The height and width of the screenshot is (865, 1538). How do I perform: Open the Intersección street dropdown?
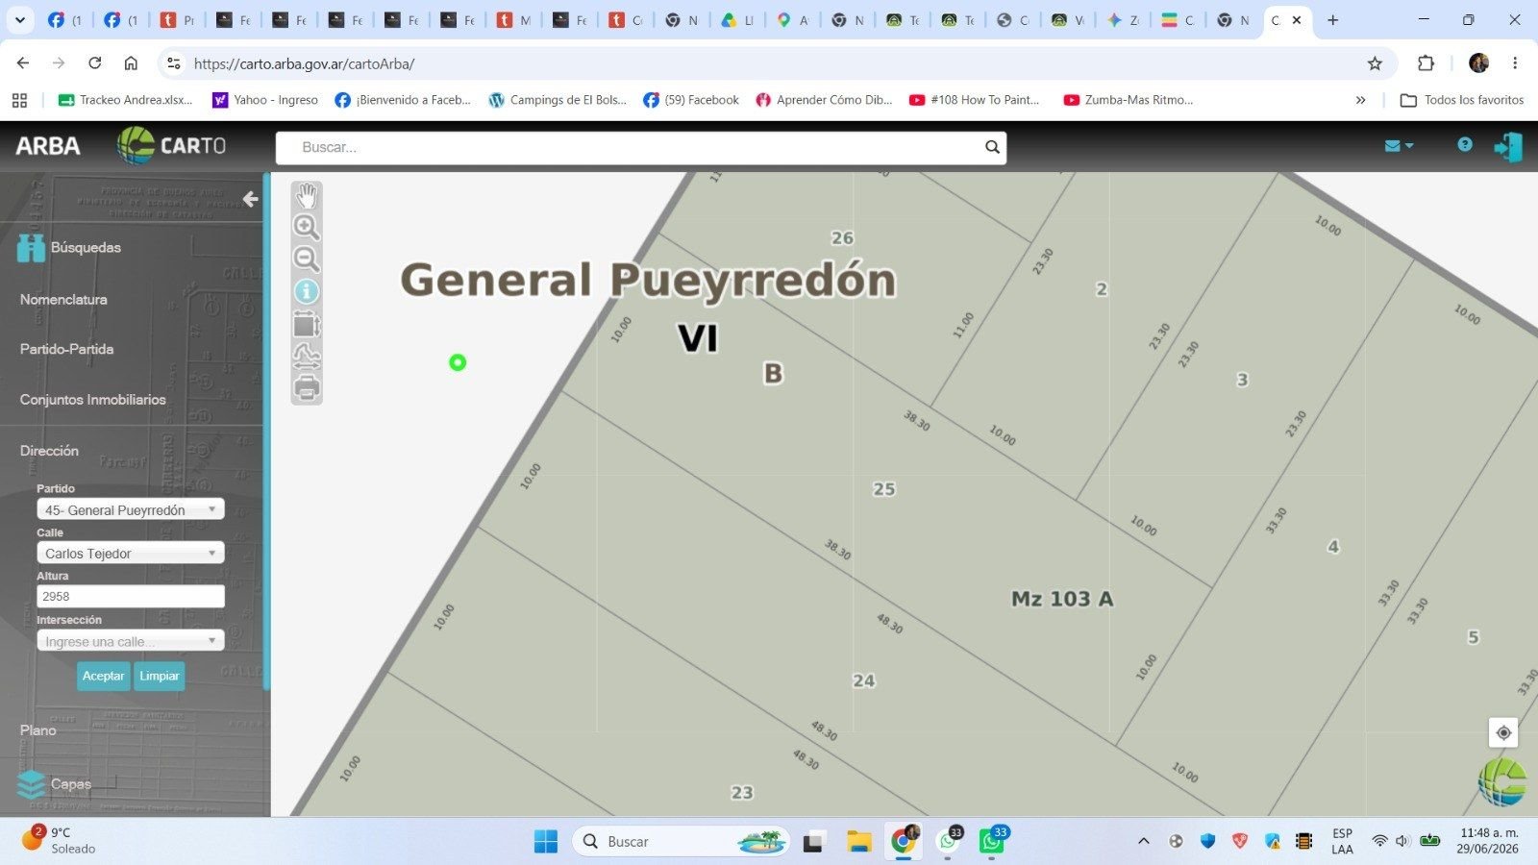click(x=131, y=641)
